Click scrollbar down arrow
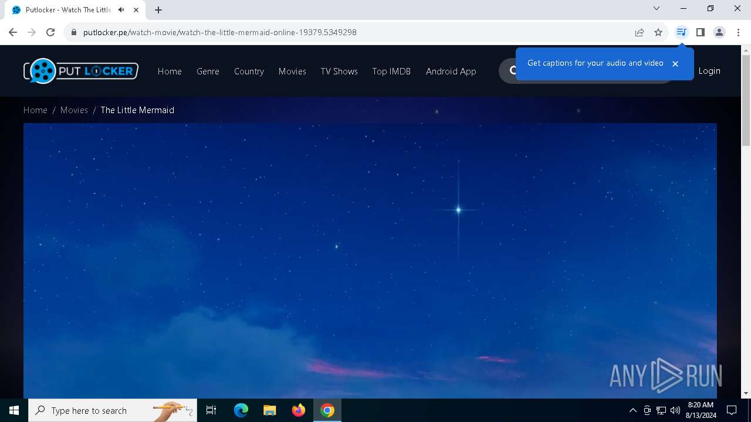 [746, 393]
